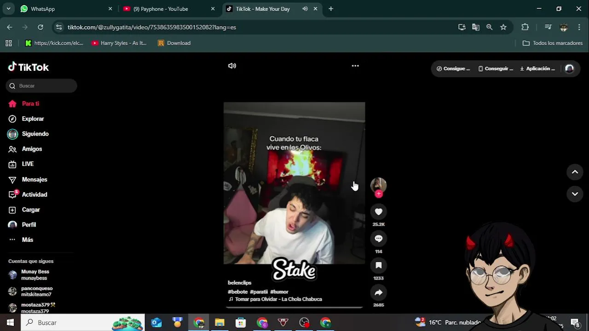This screenshot has width=589, height=331.
Task: Expand Más options in sidebar
Action: coord(21,240)
